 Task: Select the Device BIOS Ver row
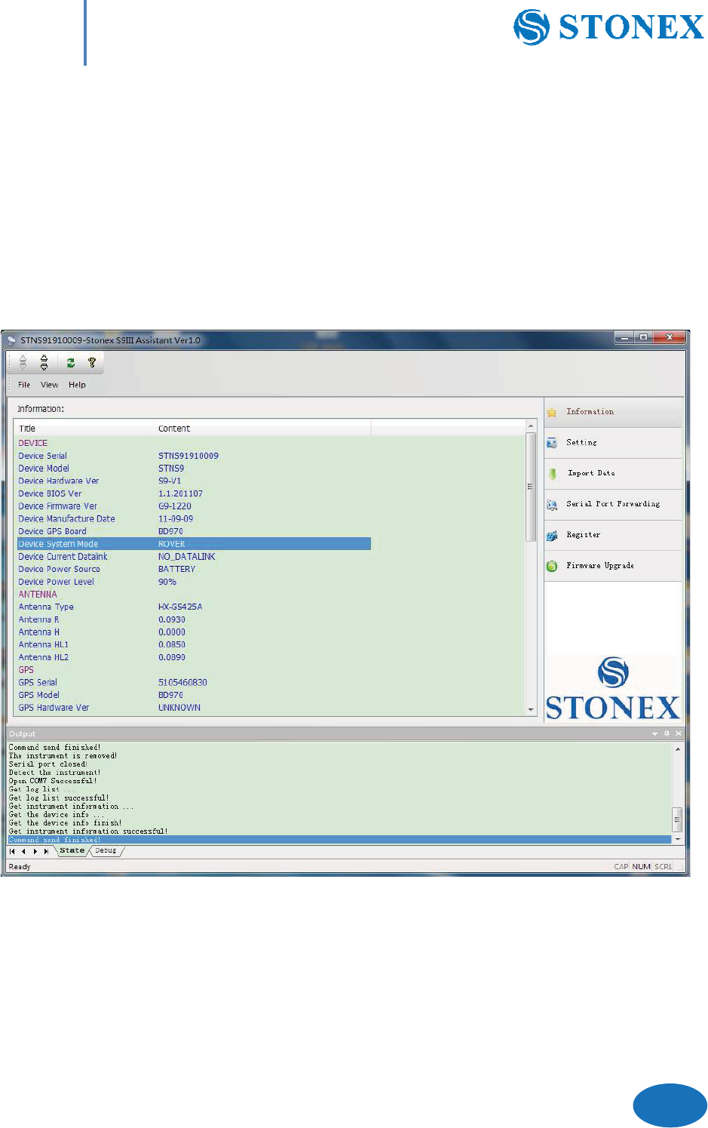[193, 493]
